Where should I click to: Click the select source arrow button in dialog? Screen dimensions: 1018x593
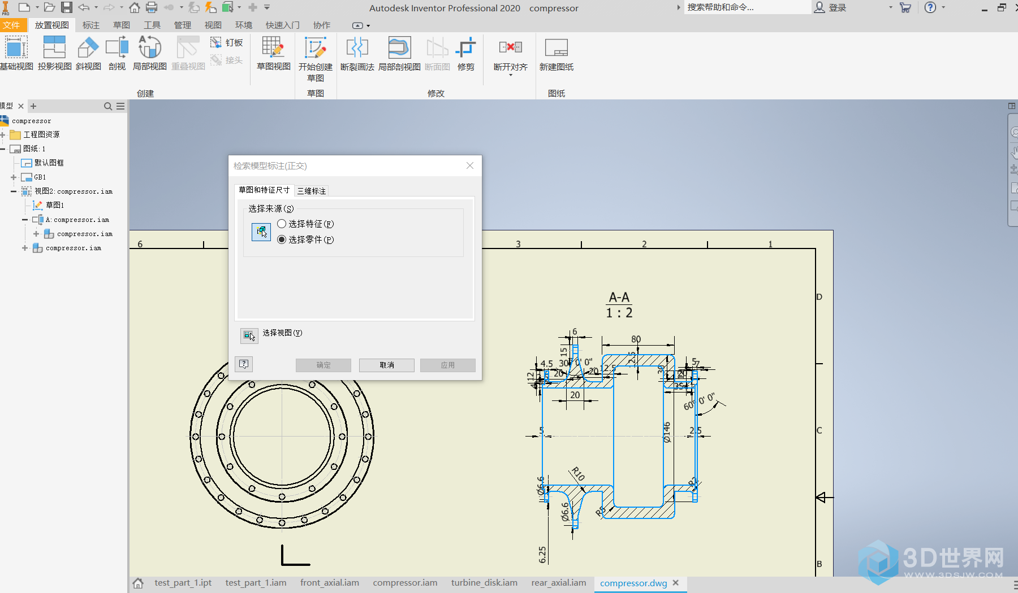[x=261, y=232]
